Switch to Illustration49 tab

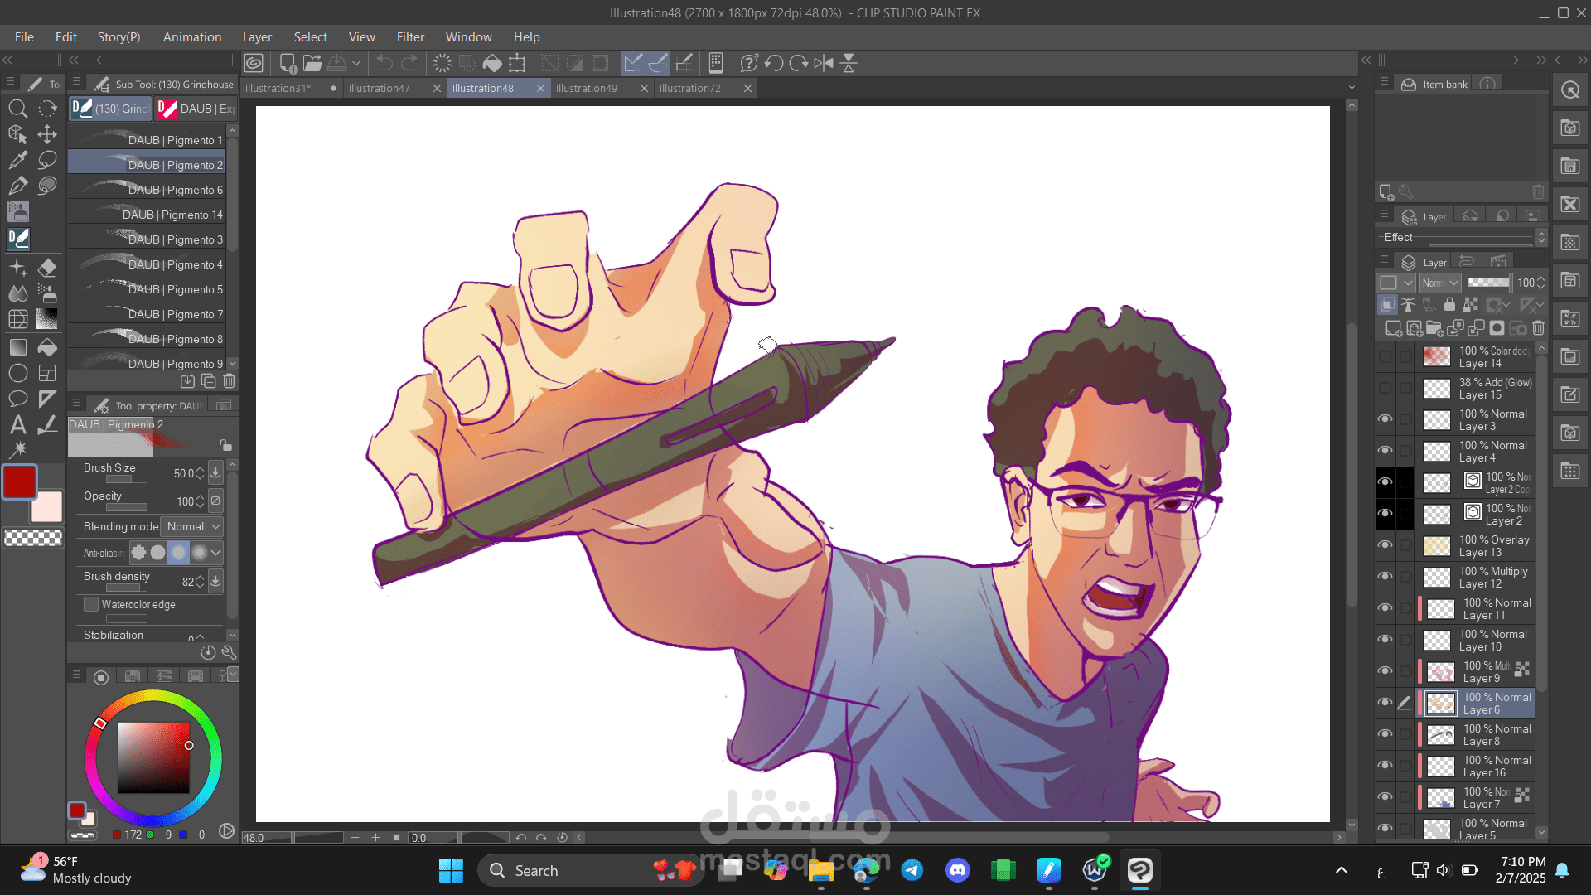point(587,88)
